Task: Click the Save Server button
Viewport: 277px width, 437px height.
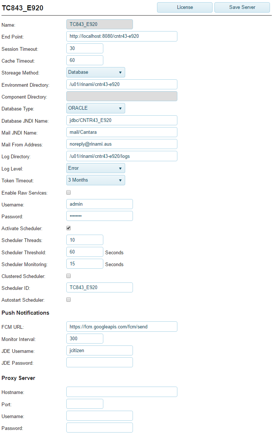Action: pos(242,7)
